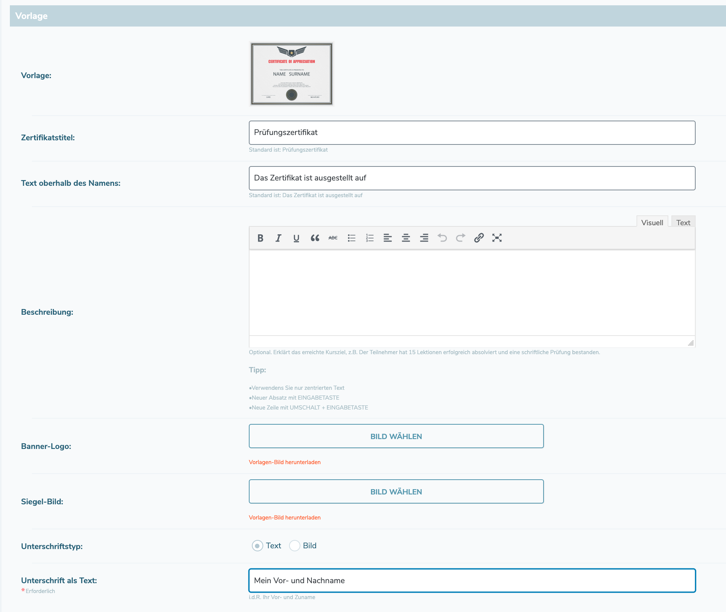726x612 pixels.
Task: Apply strikethrough with the ABC icon
Action: (333, 238)
